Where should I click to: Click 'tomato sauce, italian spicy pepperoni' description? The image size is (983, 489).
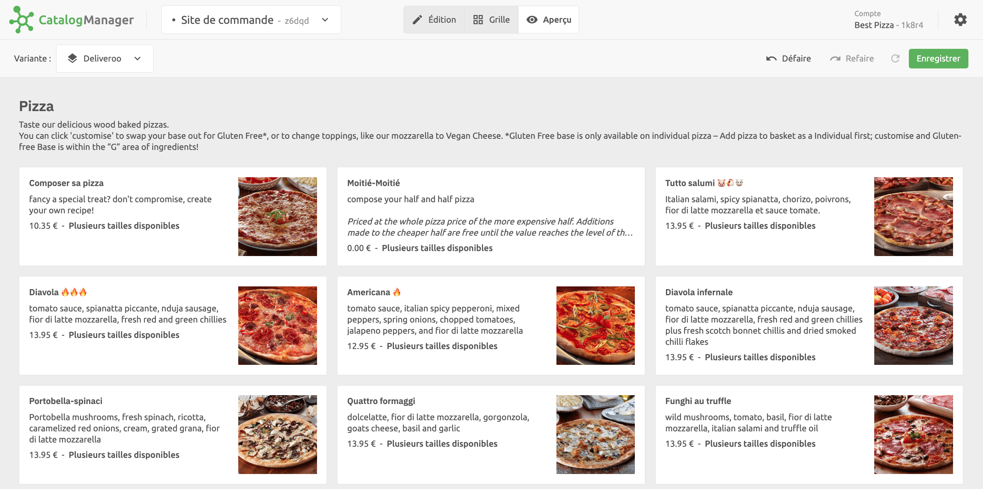435,319
